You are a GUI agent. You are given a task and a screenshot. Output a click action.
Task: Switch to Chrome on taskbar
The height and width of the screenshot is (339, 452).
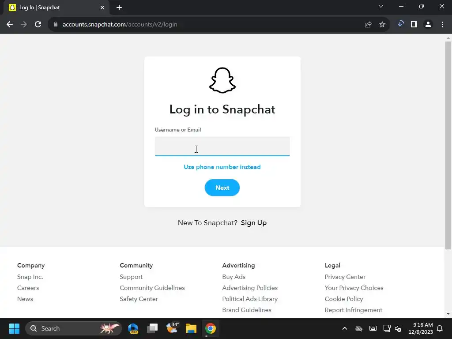[x=211, y=328]
